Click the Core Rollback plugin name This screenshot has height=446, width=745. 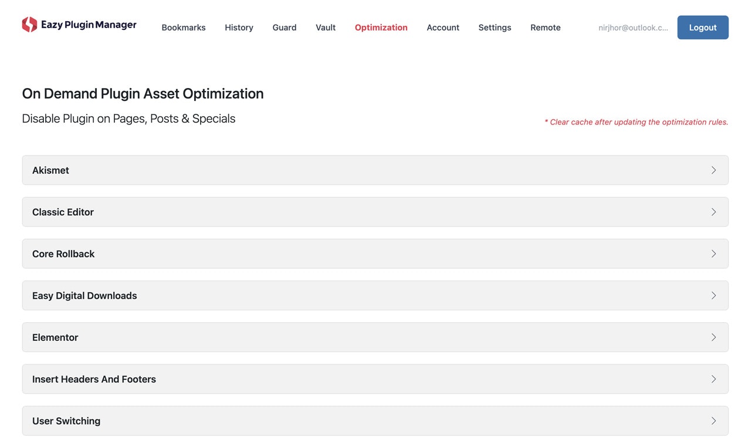click(x=63, y=254)
